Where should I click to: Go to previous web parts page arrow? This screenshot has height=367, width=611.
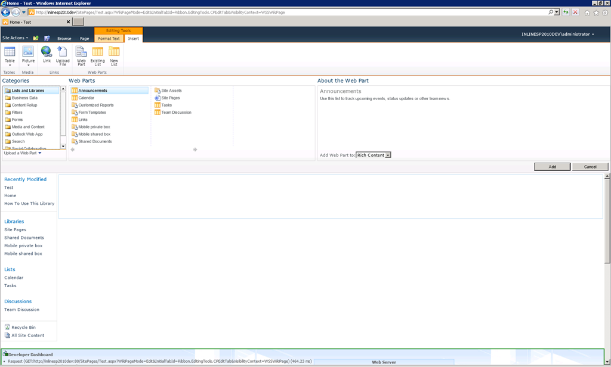tap(72, 150)
